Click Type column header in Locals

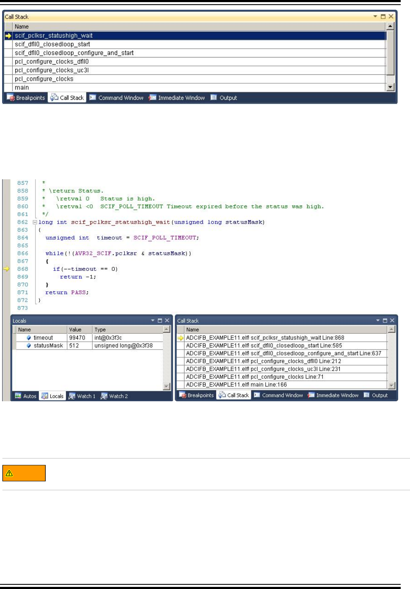tap(128, 329)
